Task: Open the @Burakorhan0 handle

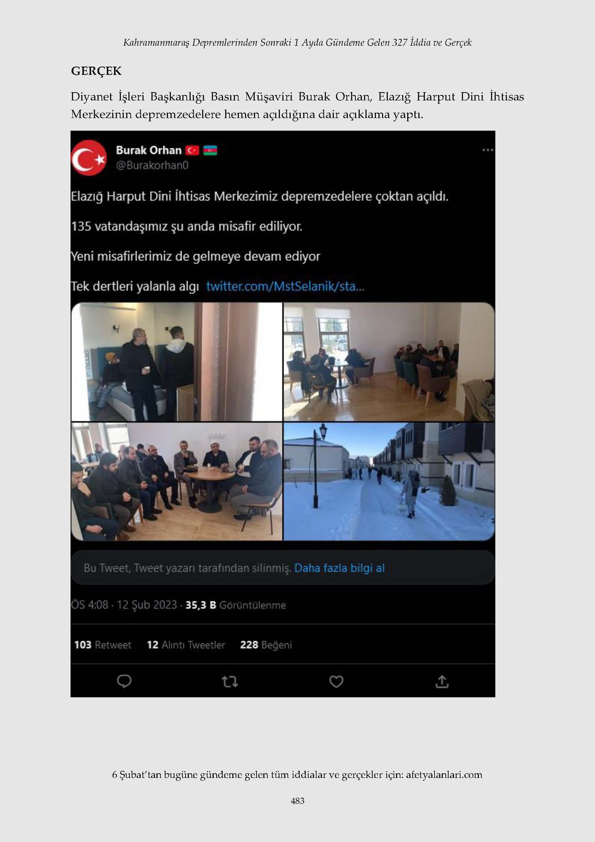Action: click(152, 165)
